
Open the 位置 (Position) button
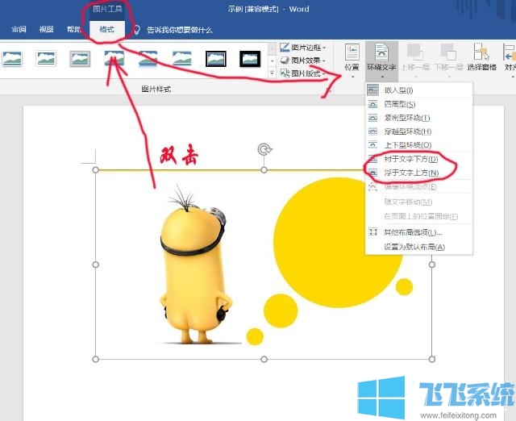point(352,58)
